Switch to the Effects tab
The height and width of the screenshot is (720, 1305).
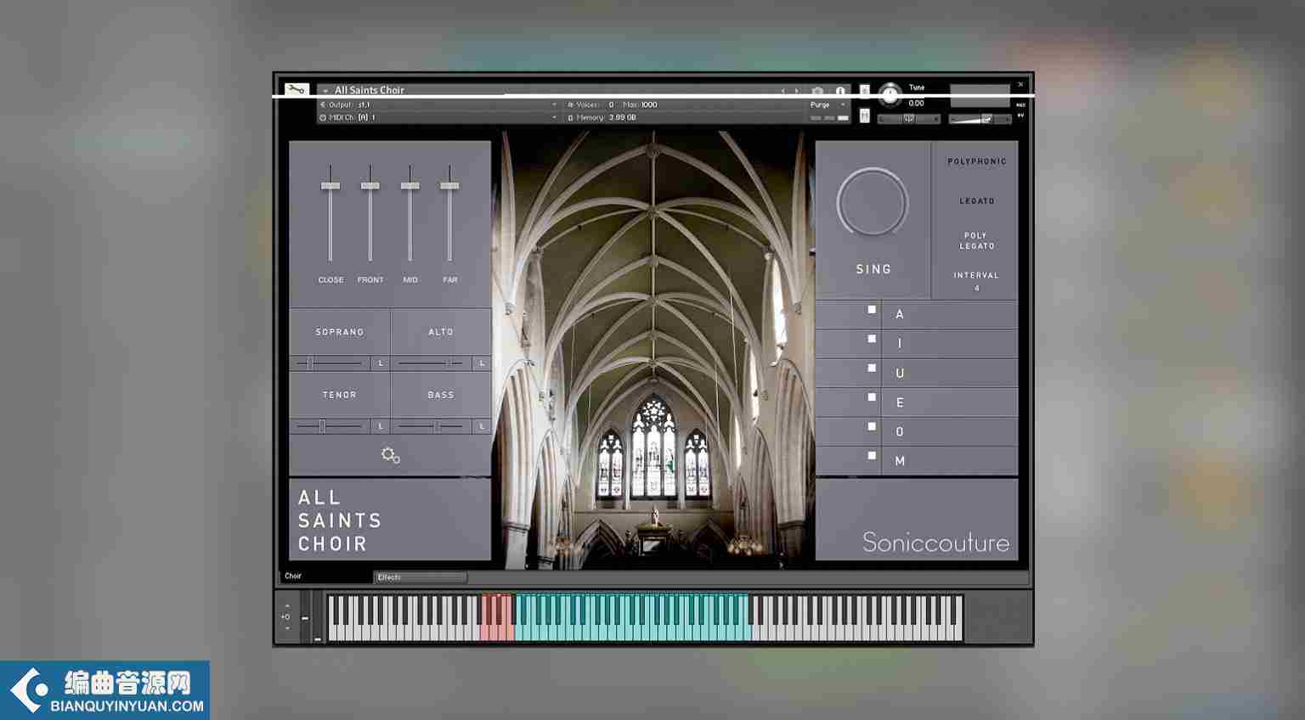coord(420,577)
